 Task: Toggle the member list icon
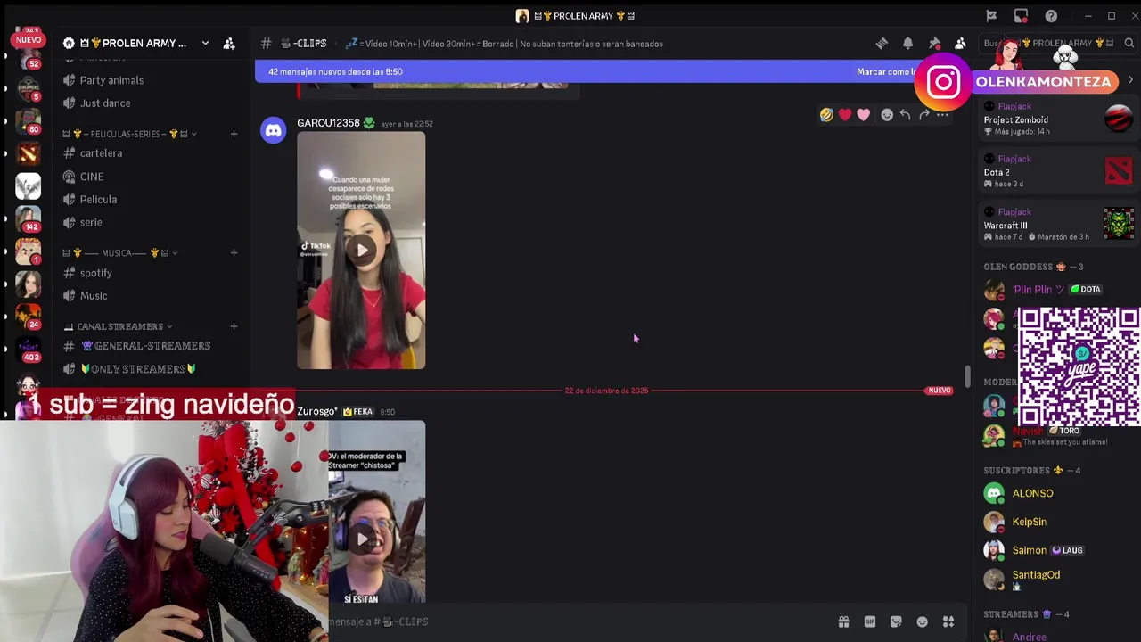pos(960,43)
